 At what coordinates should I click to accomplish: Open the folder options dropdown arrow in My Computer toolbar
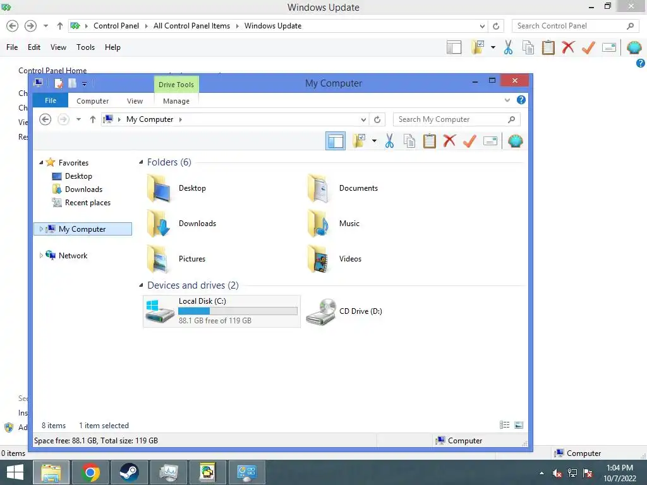pyautogui.click(x=374, y=141)
